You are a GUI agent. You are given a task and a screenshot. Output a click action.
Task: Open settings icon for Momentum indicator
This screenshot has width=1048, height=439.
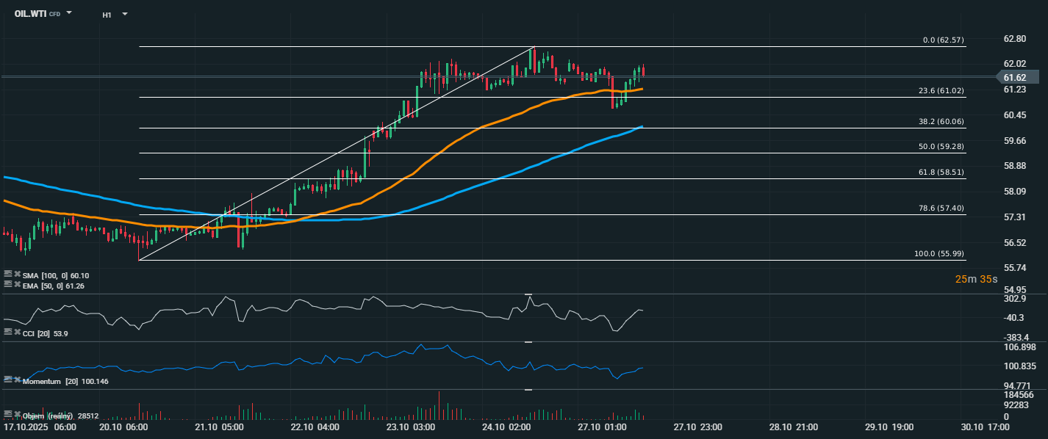[7, 380]
